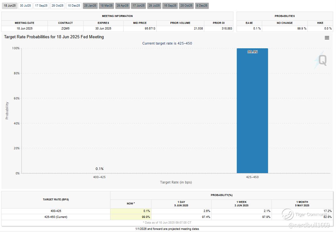Select the 29 Oct25 meeting tab

[x=58, y=6]
